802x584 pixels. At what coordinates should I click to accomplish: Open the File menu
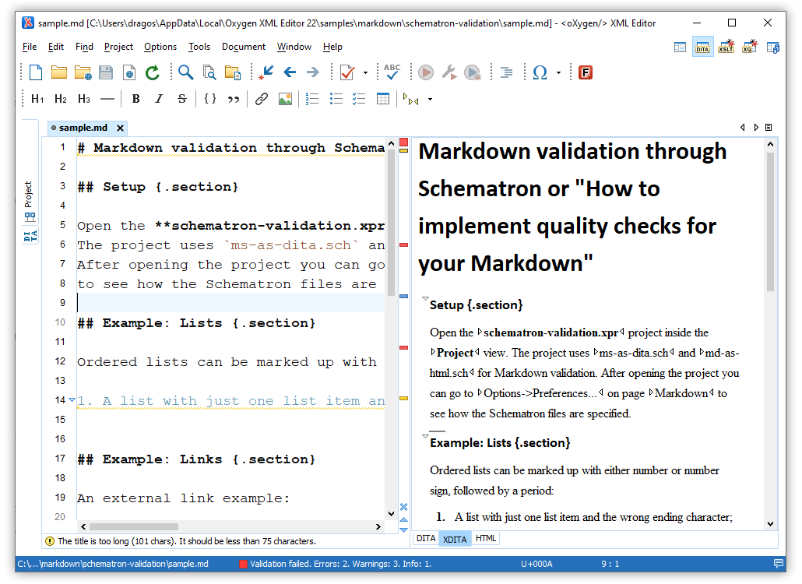tap(30, 47)
